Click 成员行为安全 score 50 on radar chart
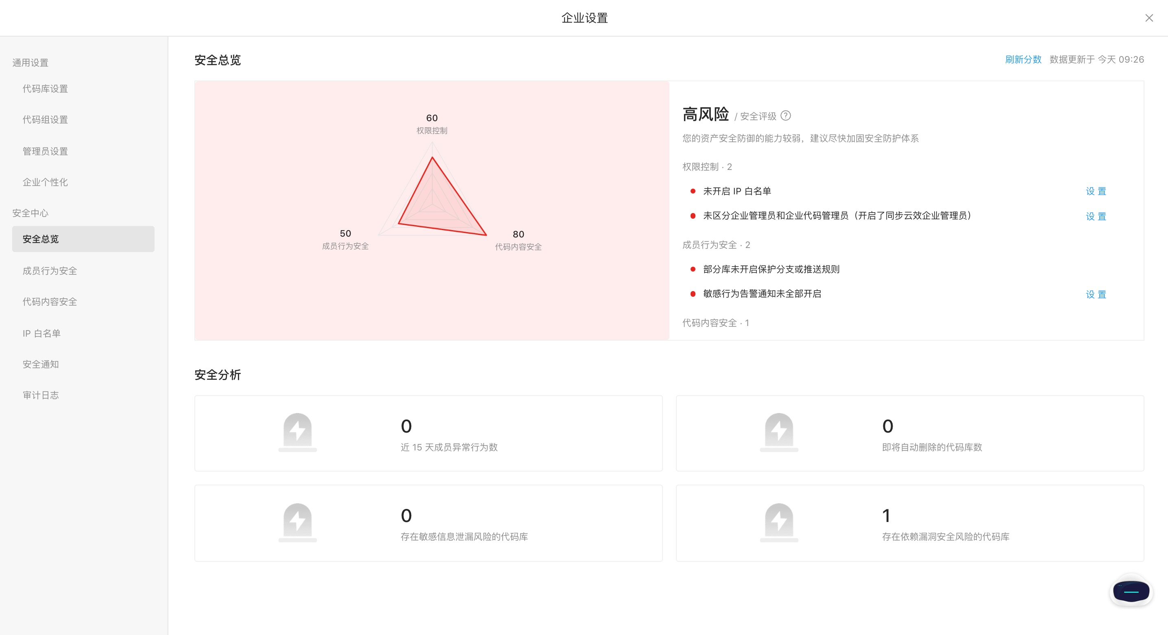The width and height of the screenshot is (1168, 635). 346,233
